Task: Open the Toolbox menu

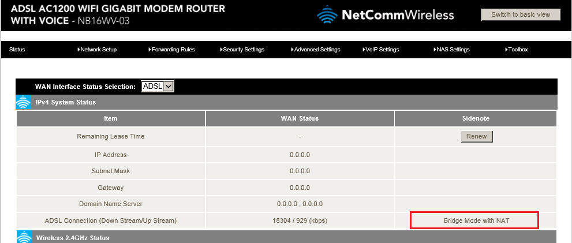Action: coord(516,50)
